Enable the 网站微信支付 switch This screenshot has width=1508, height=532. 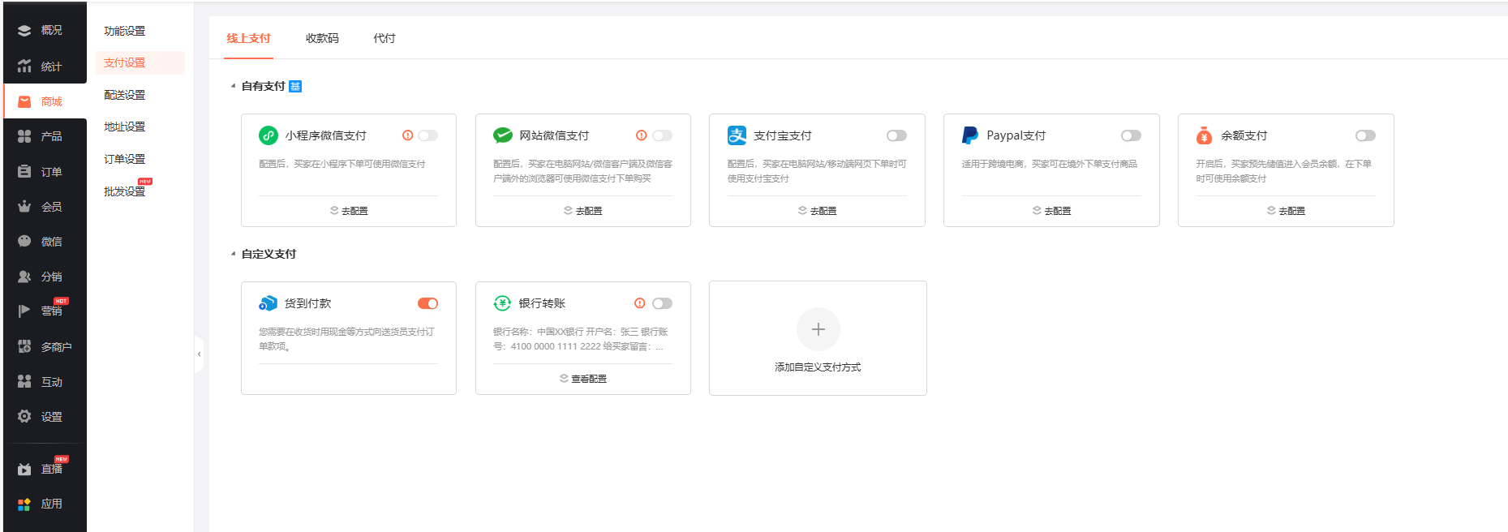point(663,135)
